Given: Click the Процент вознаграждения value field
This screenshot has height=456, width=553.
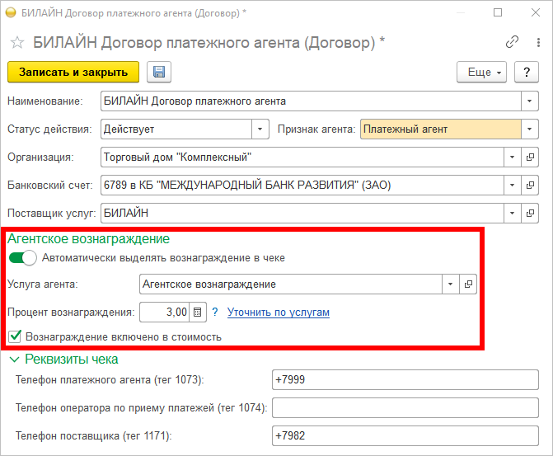Looking at the screenshot, I should tap(164, 313).
